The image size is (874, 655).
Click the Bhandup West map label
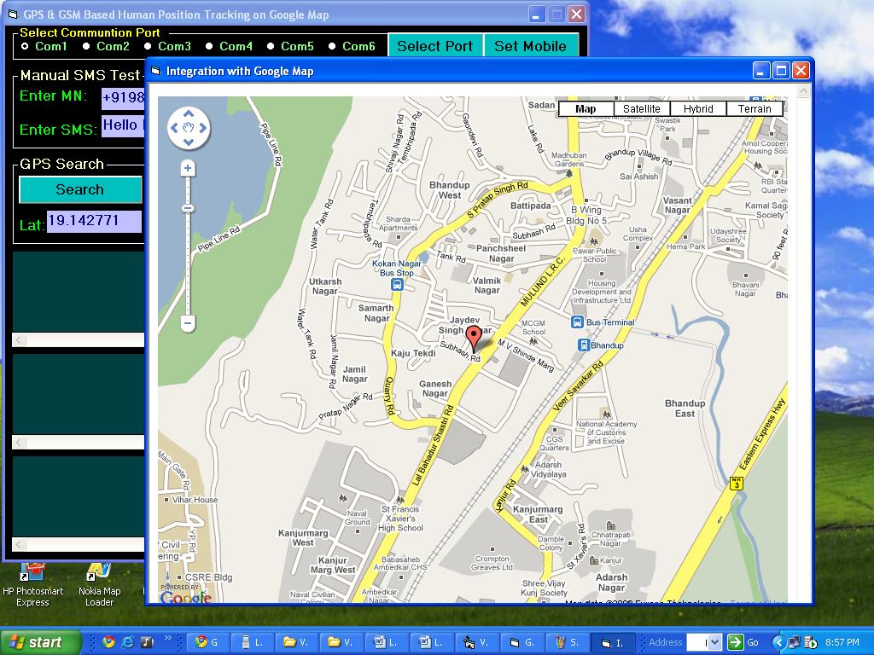(x=449, y=190)
